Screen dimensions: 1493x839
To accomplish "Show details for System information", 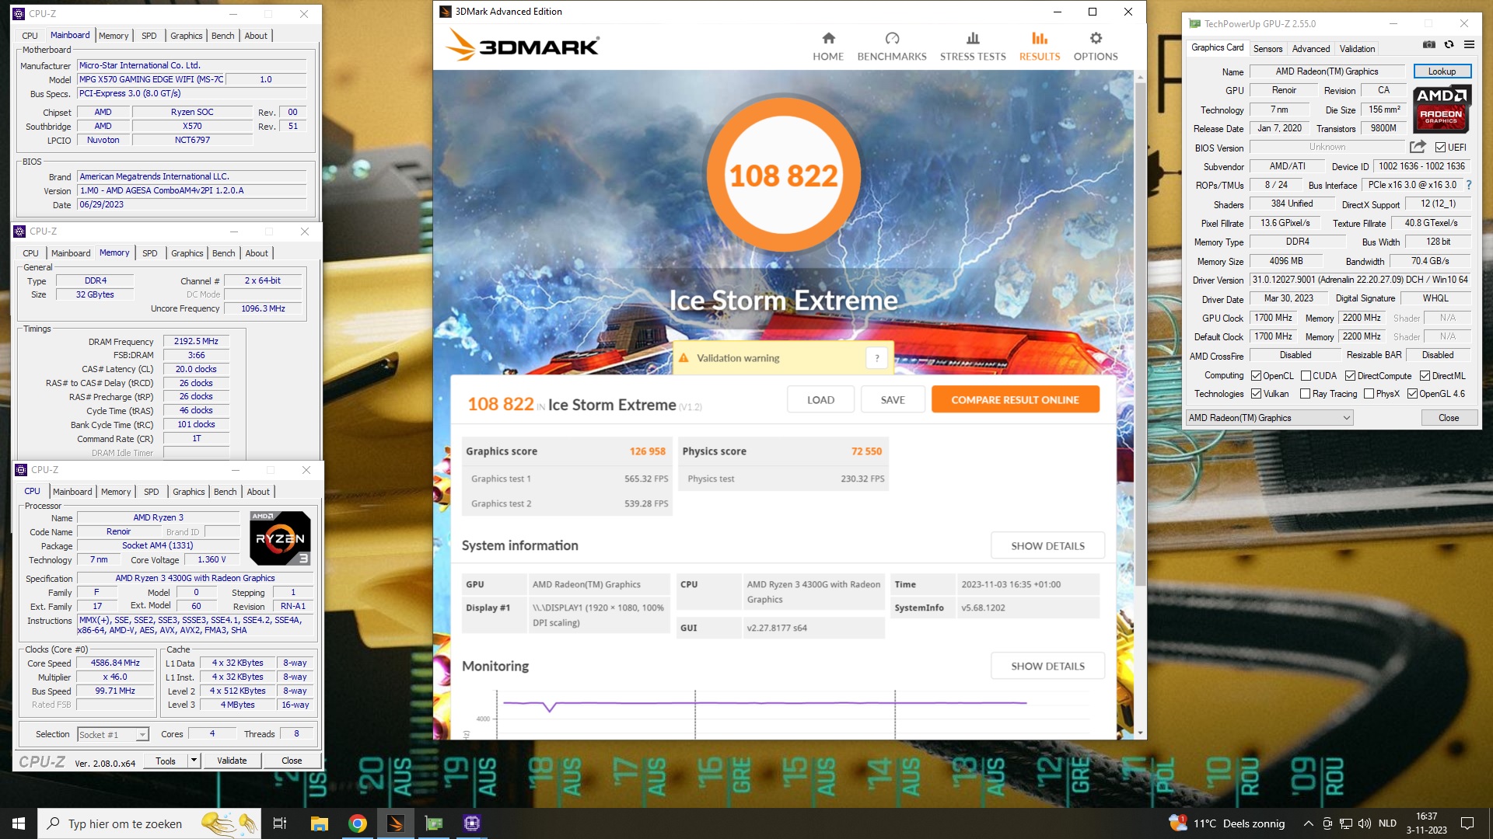I will tap(1047, 546).
